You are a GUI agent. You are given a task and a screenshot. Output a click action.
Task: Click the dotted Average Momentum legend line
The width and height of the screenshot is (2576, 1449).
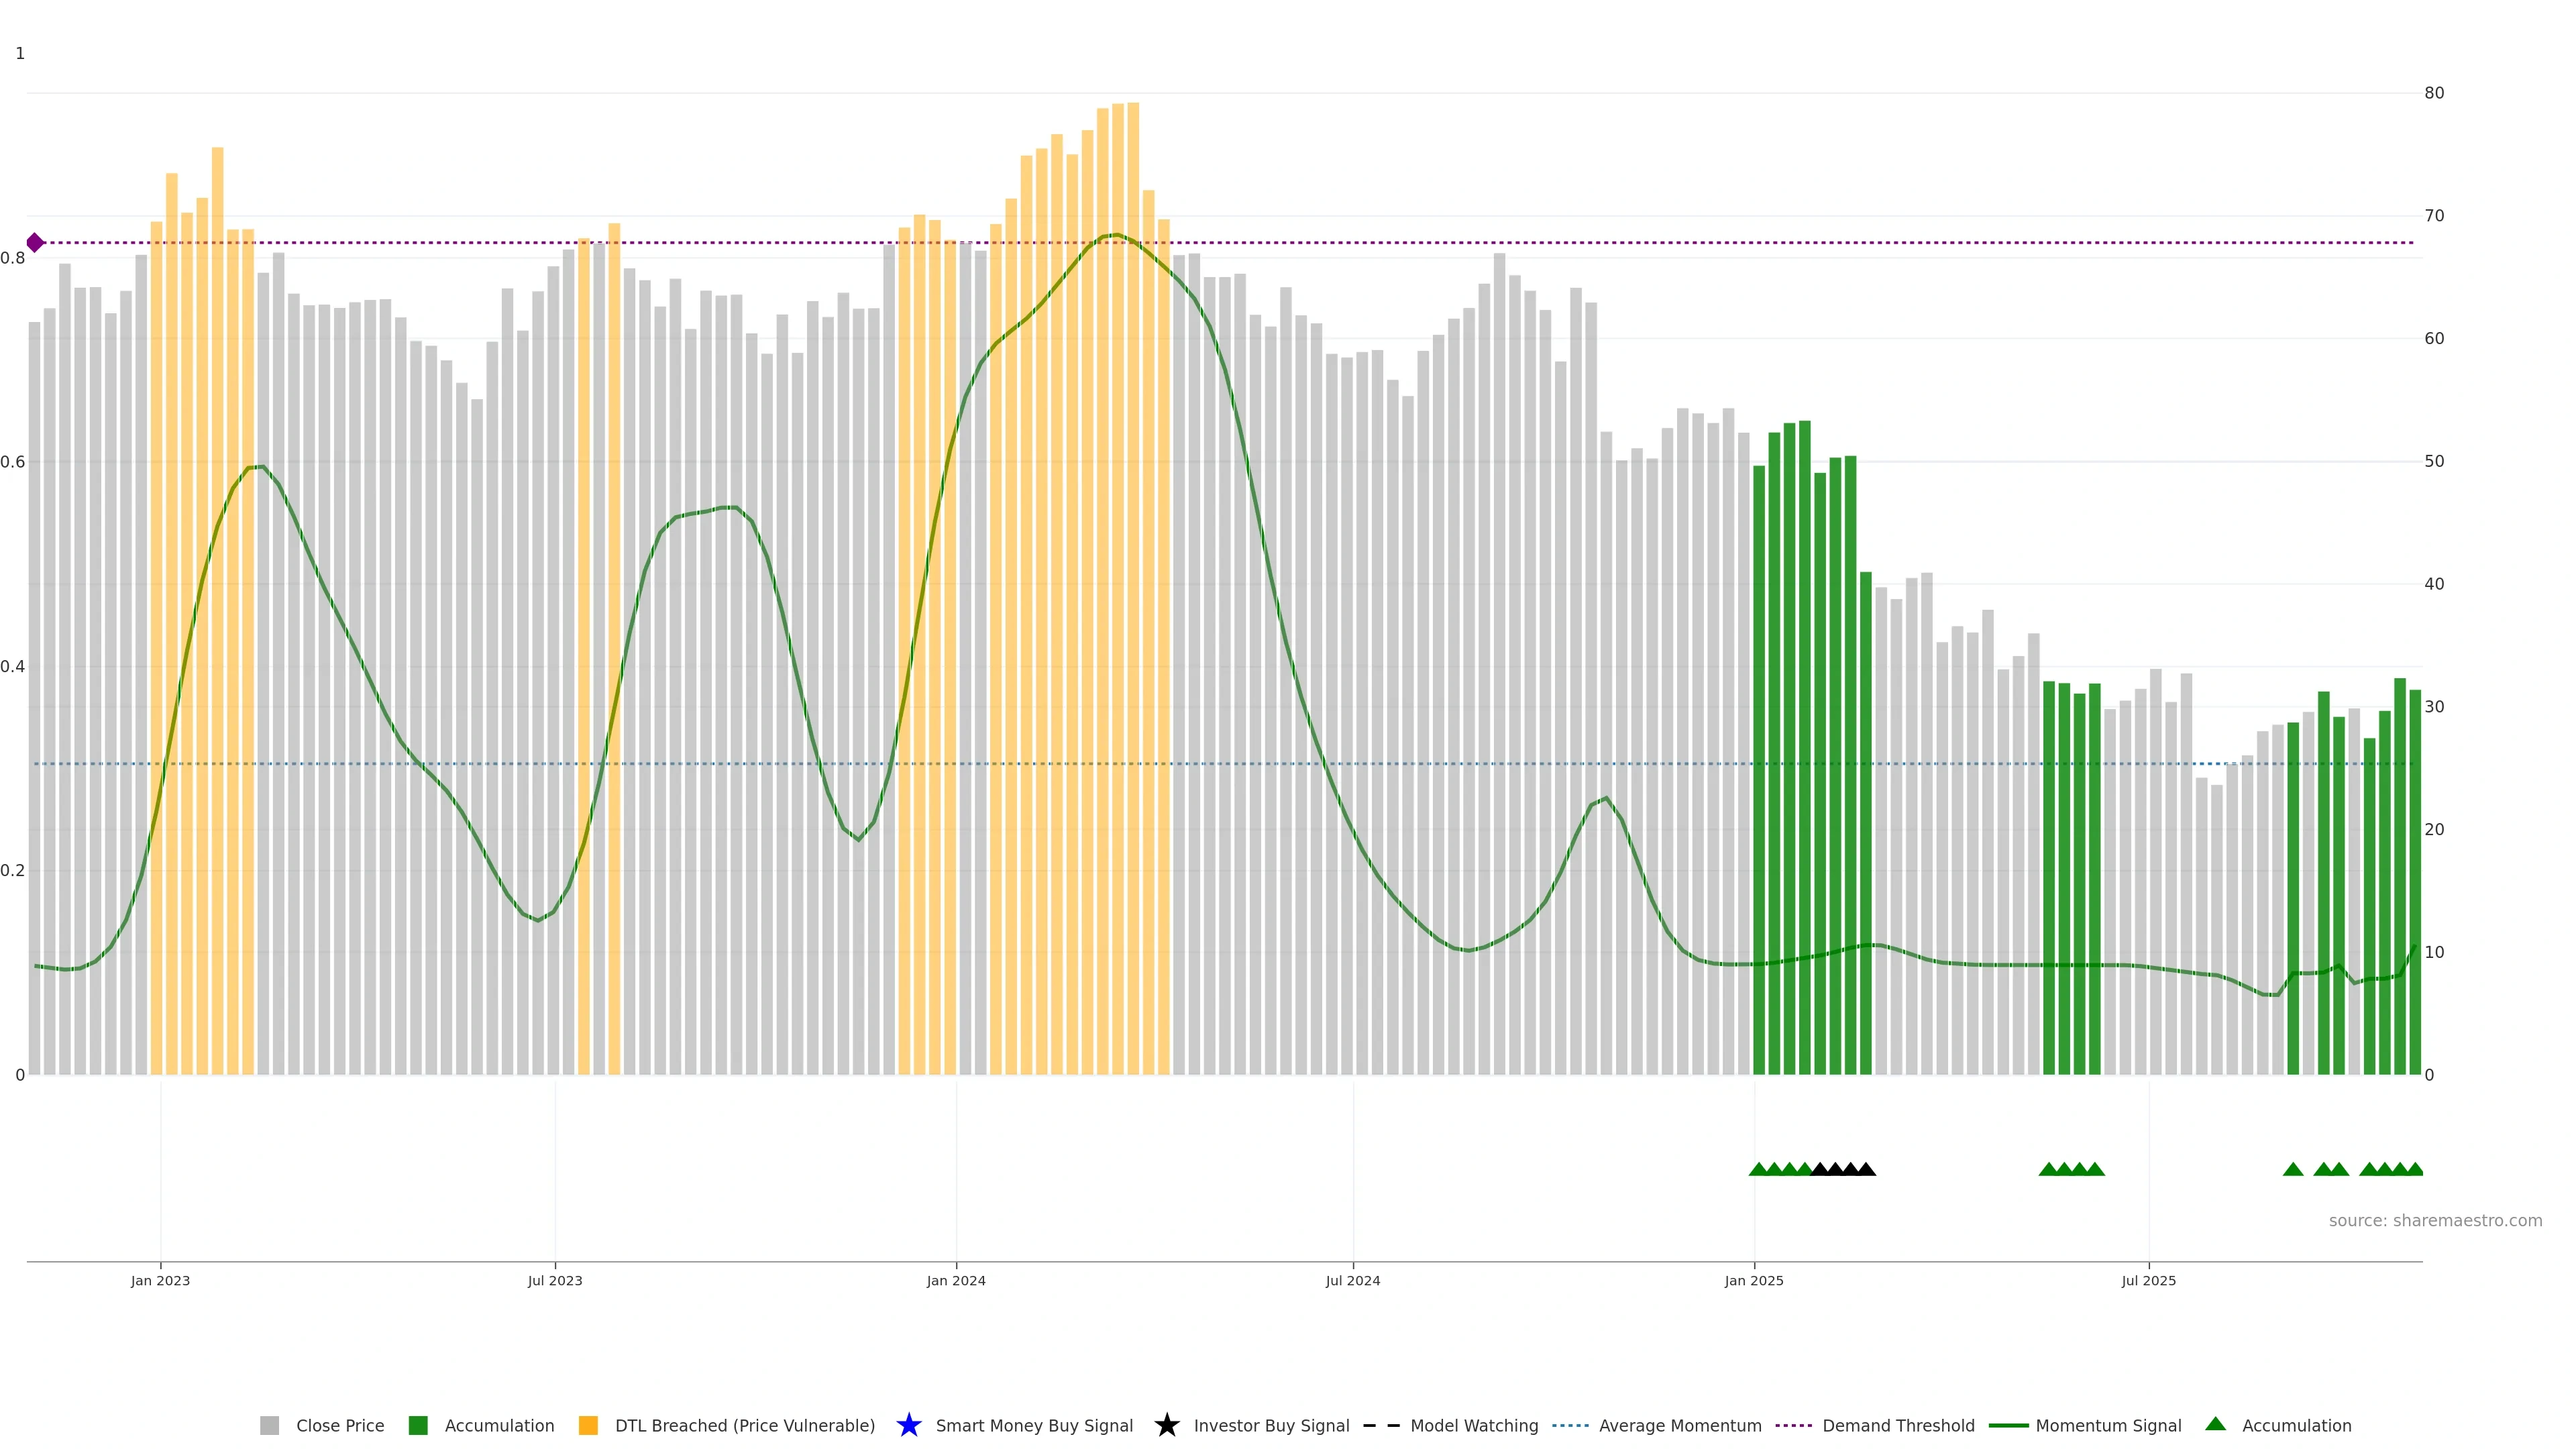(1570, 1426)
